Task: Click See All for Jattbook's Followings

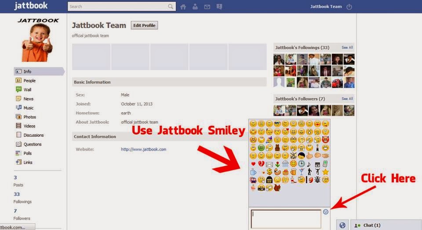Action: click(x=347, y=47)
